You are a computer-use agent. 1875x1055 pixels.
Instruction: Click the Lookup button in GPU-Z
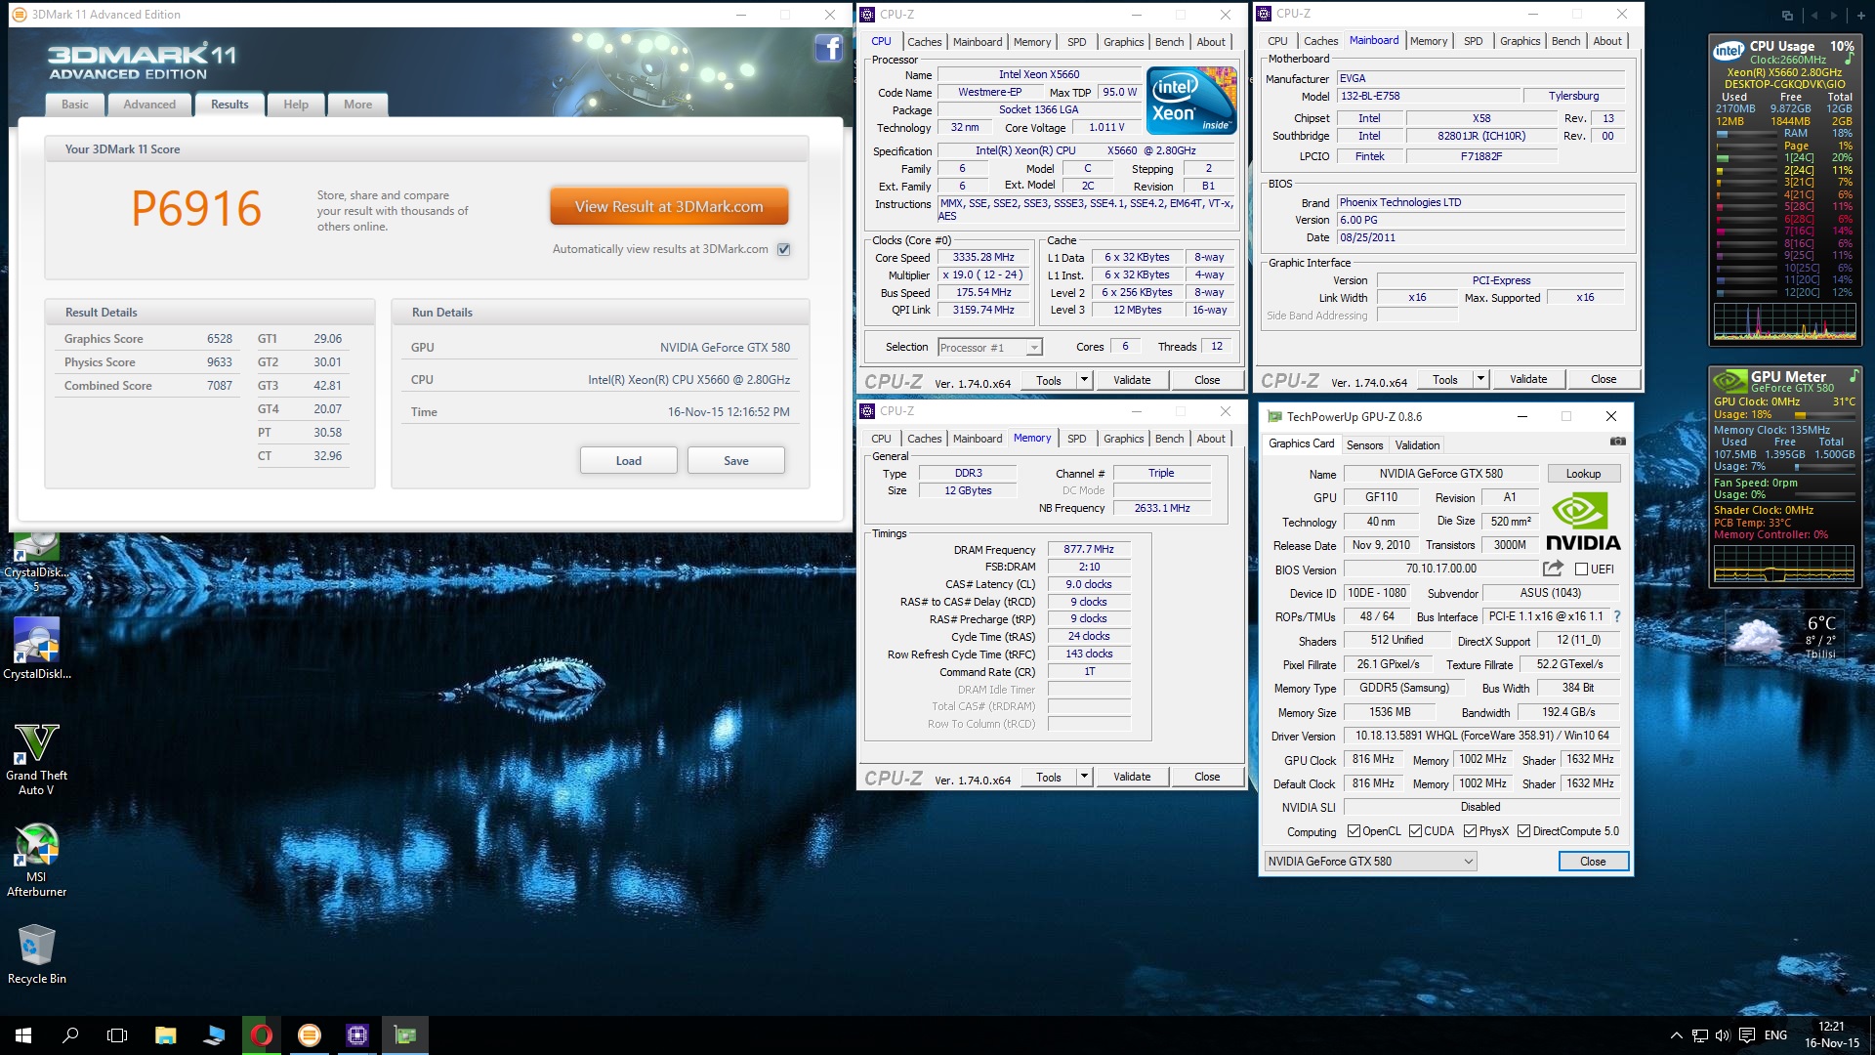tap(1583, 474)
